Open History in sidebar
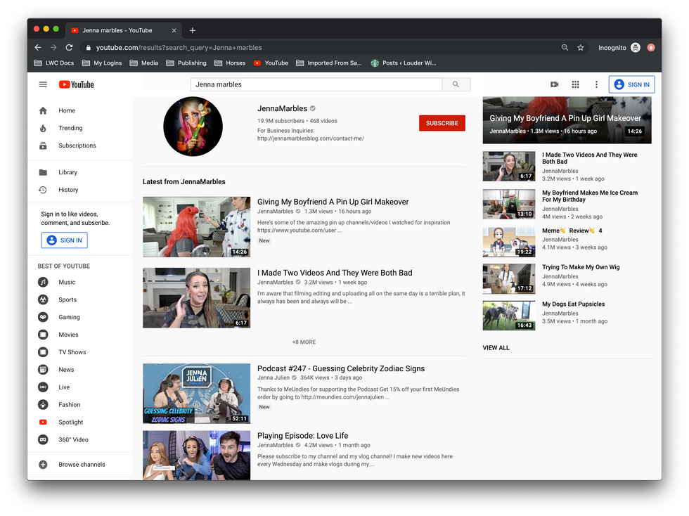689x516 pixels. (x=68, y=190)
